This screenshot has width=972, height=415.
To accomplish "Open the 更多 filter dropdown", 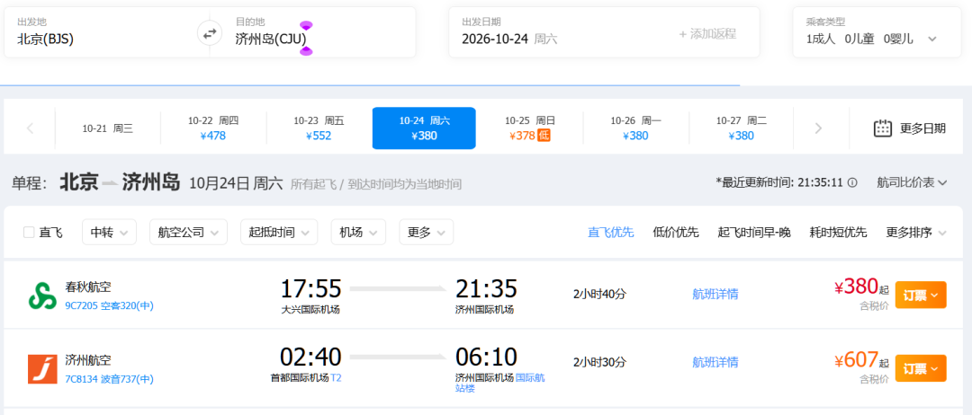I will point(426,233).
